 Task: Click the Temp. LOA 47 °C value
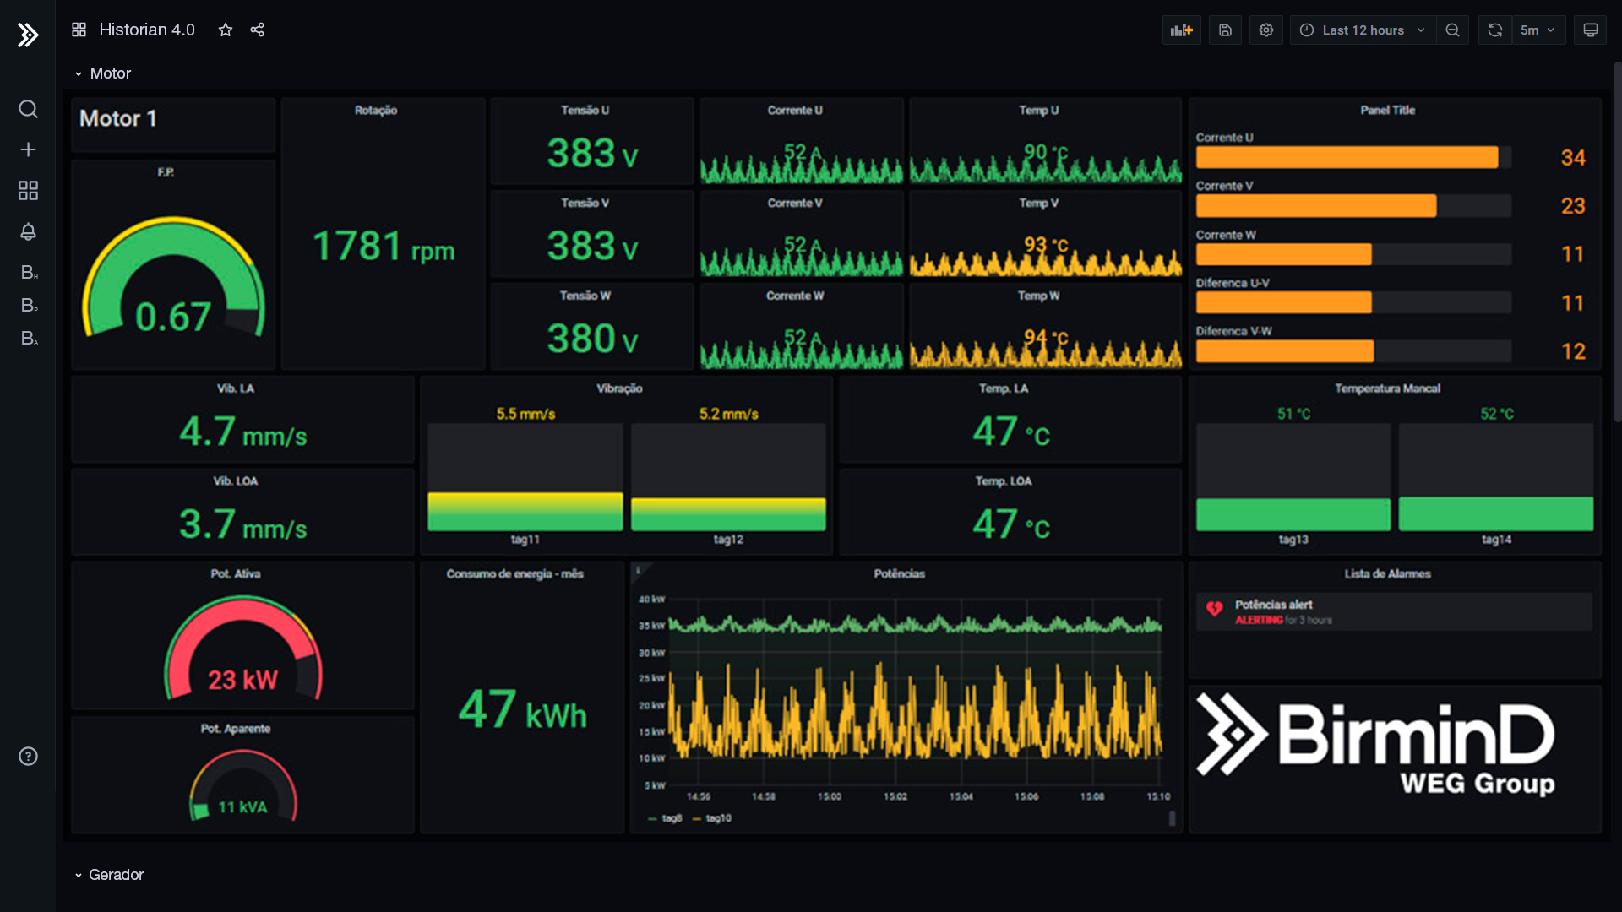point(1010,524)
